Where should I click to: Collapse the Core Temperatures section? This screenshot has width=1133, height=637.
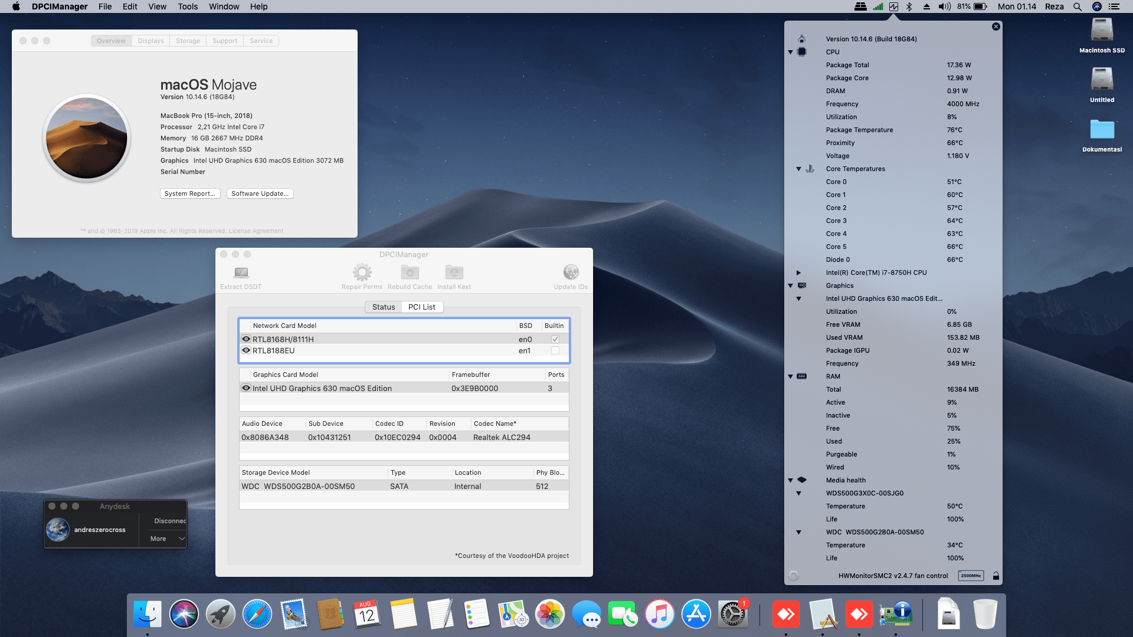[798, 169]
